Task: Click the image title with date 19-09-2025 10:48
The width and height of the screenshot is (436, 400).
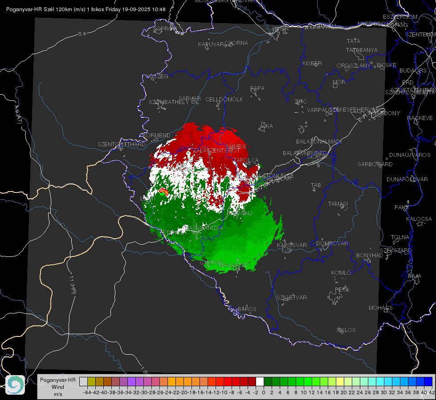Action: [x=86, y=9]
